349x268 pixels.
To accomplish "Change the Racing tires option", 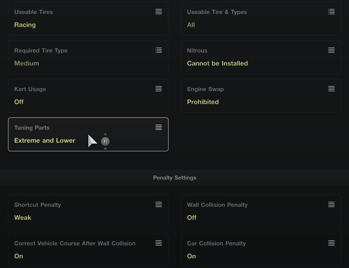I will click(x=25, y=24).
